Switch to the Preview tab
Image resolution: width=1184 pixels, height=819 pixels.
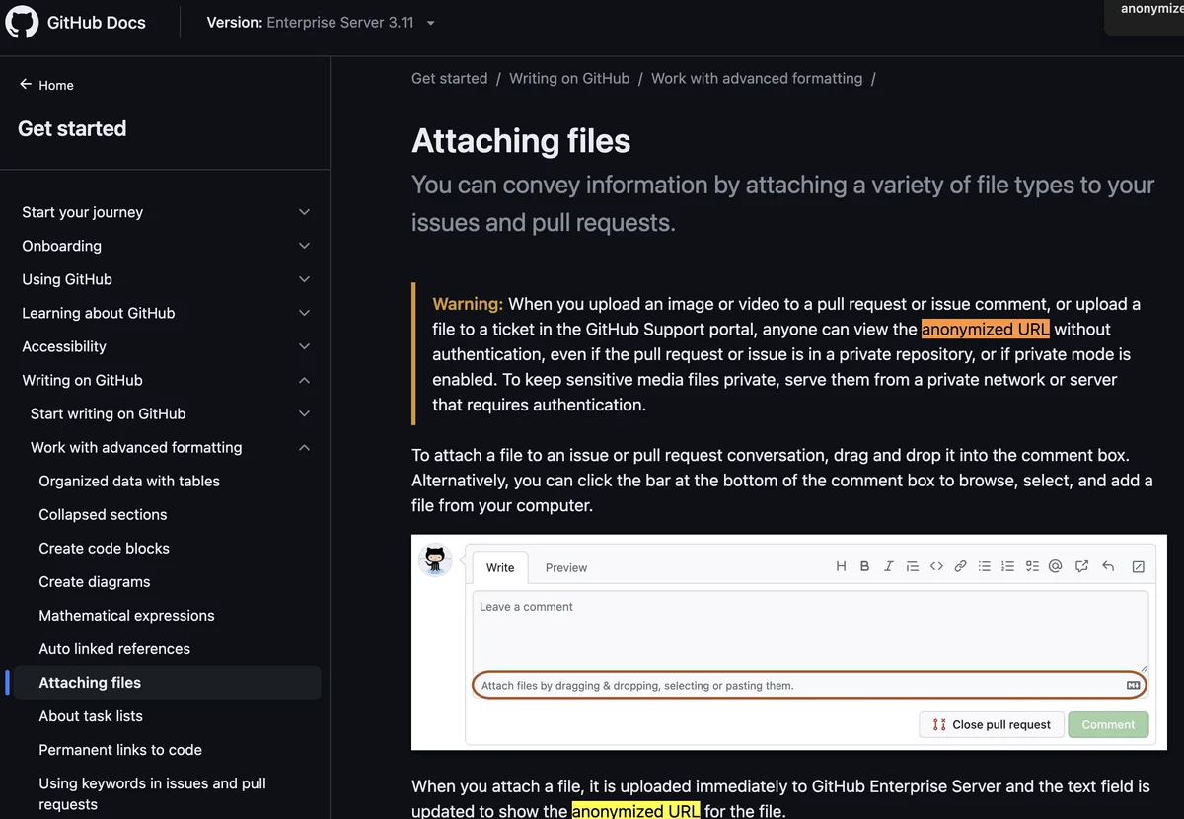[x=566, y=567]
